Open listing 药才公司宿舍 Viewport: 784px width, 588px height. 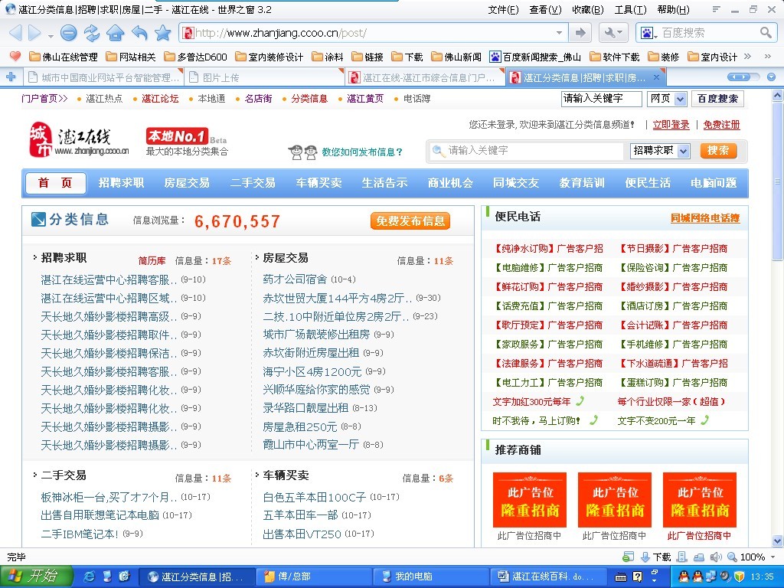click(295, 279)
